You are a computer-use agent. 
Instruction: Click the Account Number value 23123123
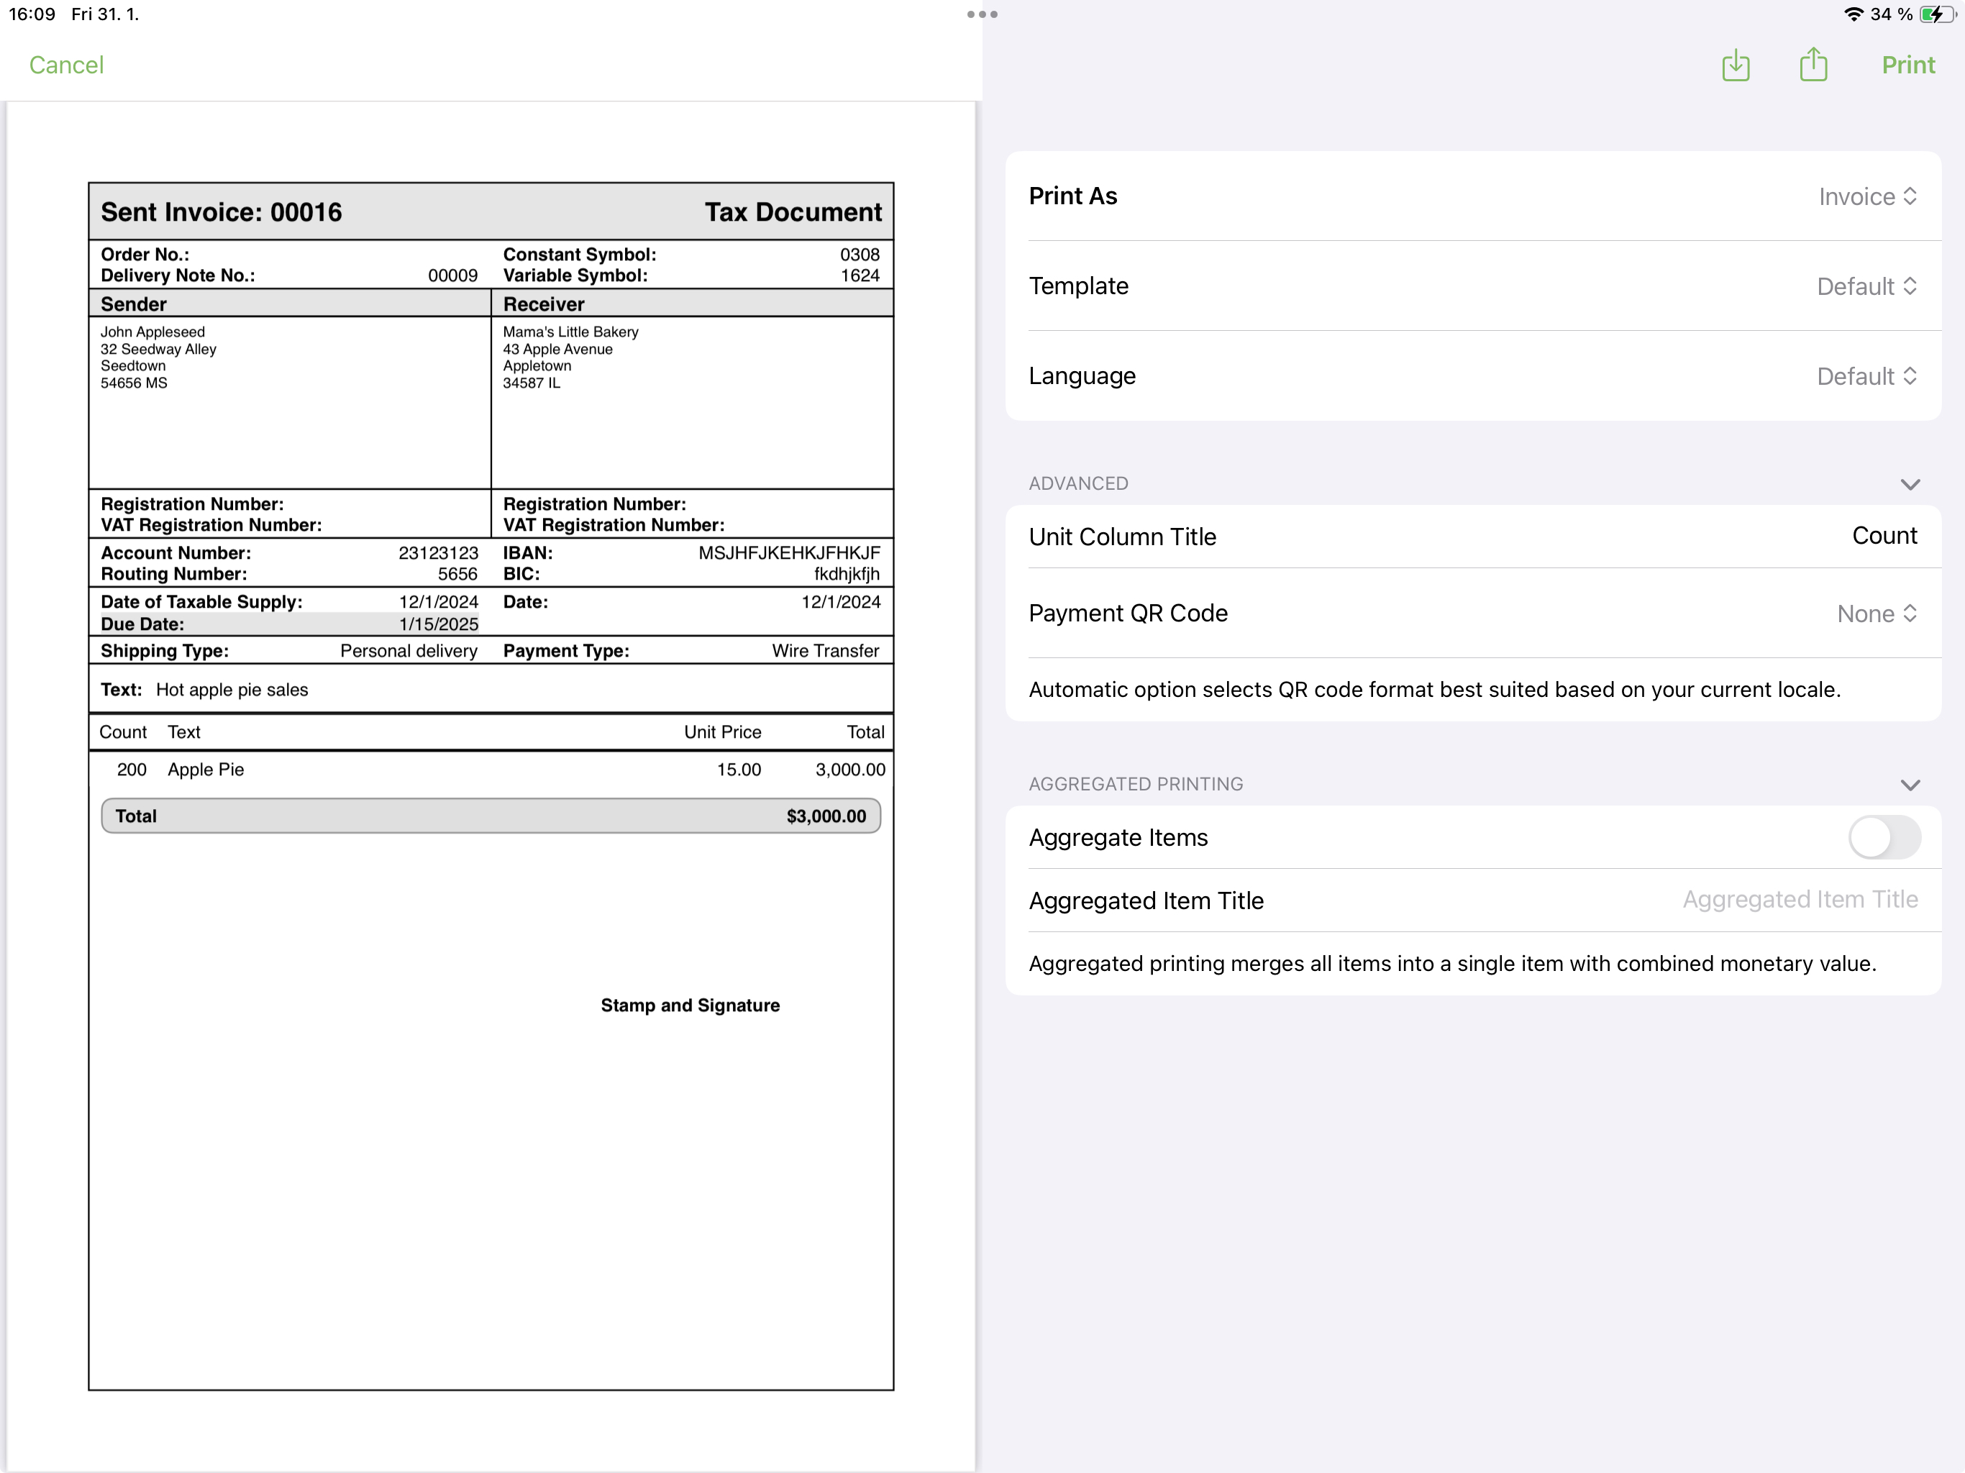click(x=438, y=552)
